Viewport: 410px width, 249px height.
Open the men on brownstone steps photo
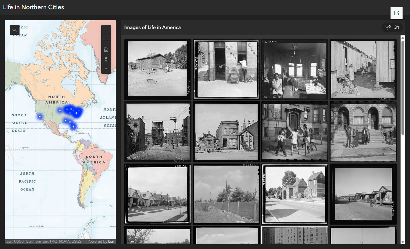pyautogui.click(x=363, y=132)
